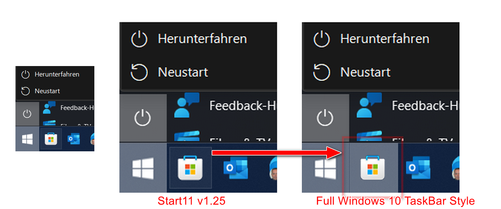Click Microsoft Store icon in Start11 v1.25 panel
This screenshot has height=209, width=501.
tap(190, 168)
